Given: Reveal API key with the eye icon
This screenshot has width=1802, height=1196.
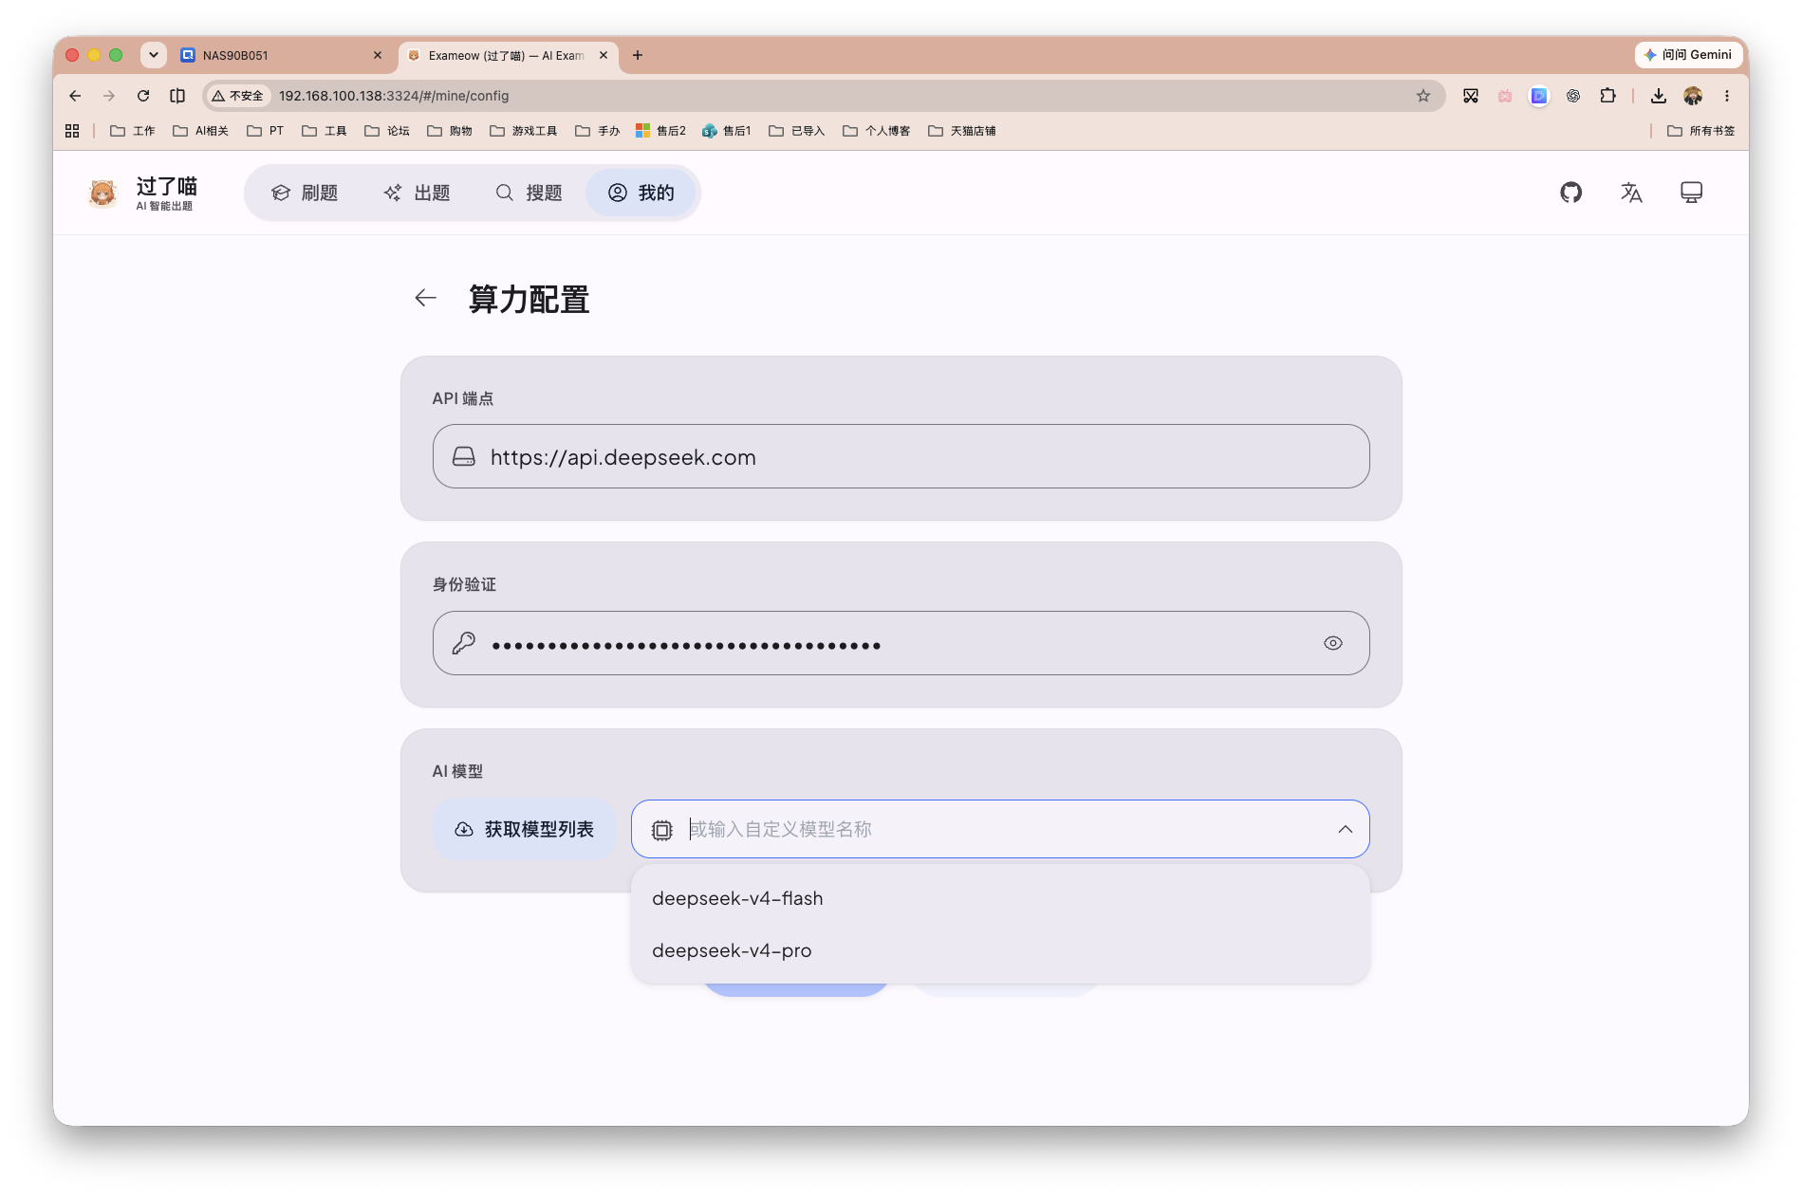Looking at the screenshot, I should pyautogui.click(x=1332, y=643).
